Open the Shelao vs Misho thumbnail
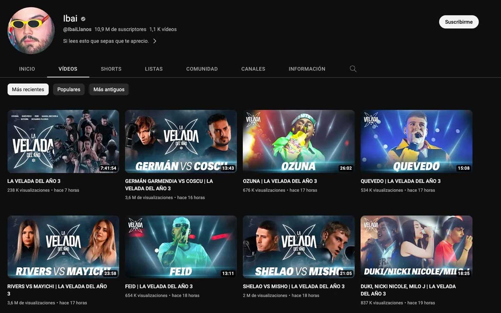 point(299,247)
